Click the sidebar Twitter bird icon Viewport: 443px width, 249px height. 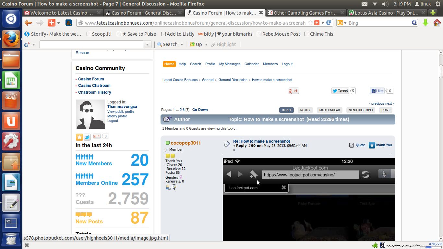tap(87, 137)
